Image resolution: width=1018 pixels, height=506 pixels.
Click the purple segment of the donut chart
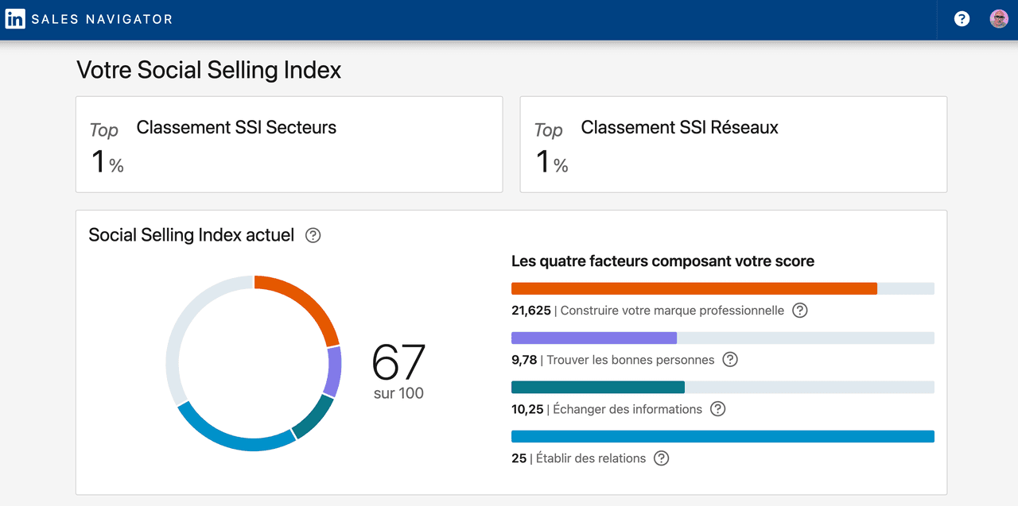click(334, 372)
